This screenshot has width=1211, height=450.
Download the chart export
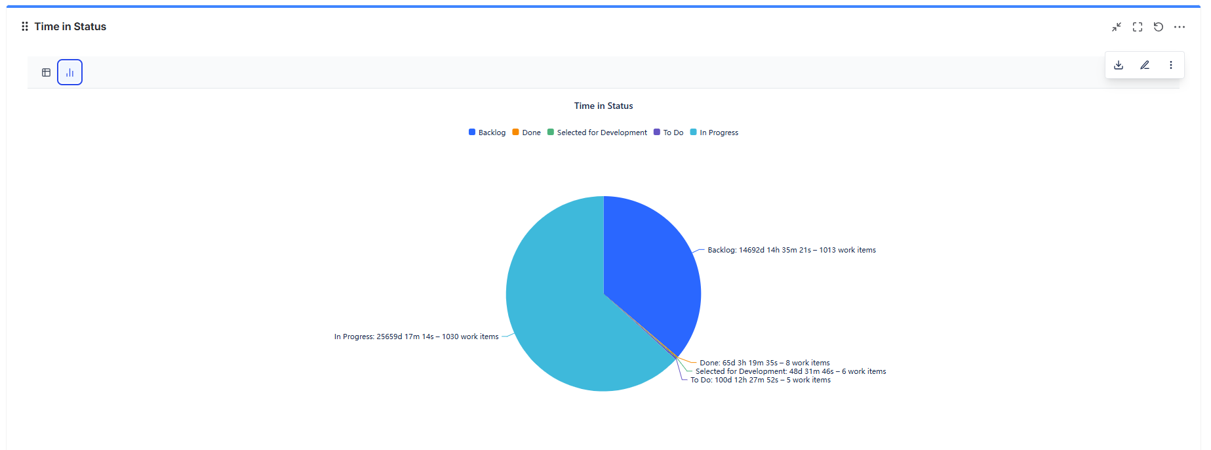(x=1119, y=65)
